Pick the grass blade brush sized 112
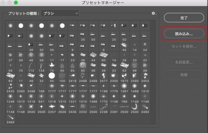Screen dimensions: 208x133 pyautogui.click(x=31, y=66)
